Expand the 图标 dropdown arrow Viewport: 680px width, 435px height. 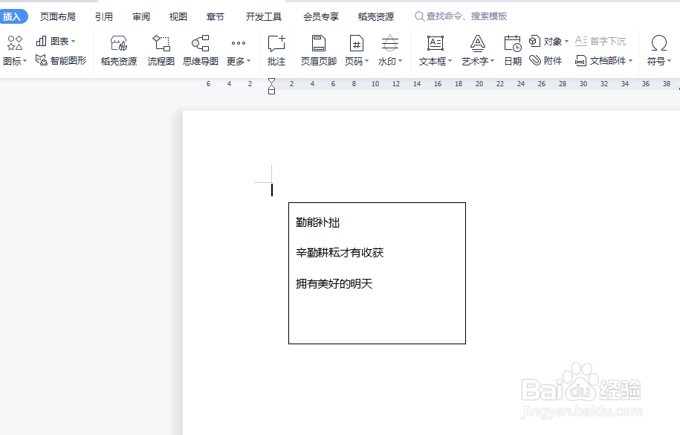pos(25,61)
